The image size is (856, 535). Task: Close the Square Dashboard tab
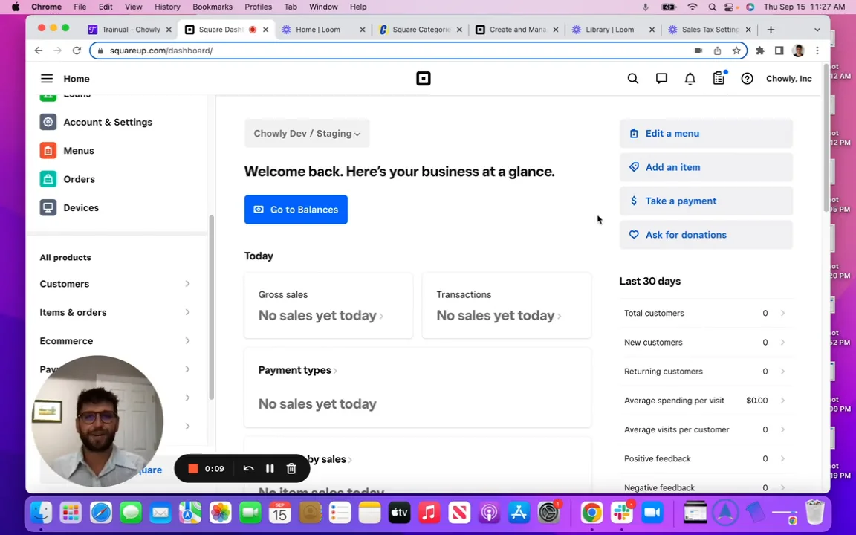[266, 30]
